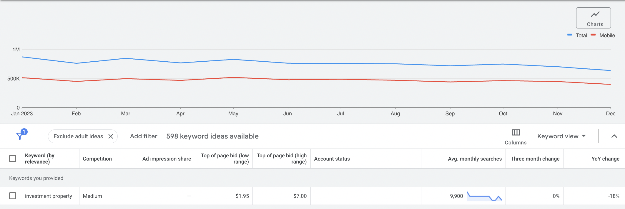Sort by Keyword (by relevance) column
The height and width of the screenshot is (209, 625).
coord(40,159)
